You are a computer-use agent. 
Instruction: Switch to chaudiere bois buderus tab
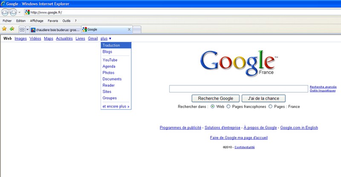point(55,30)
